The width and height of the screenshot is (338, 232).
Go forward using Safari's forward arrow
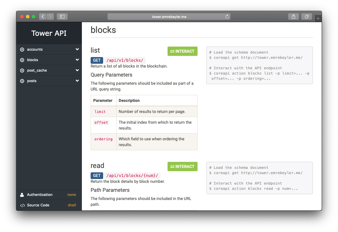pos(50,17)
